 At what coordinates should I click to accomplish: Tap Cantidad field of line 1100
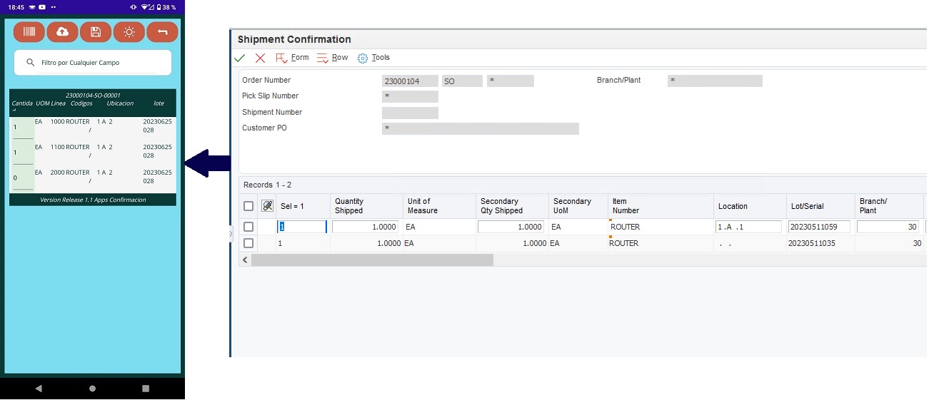[x=22, y=153]
